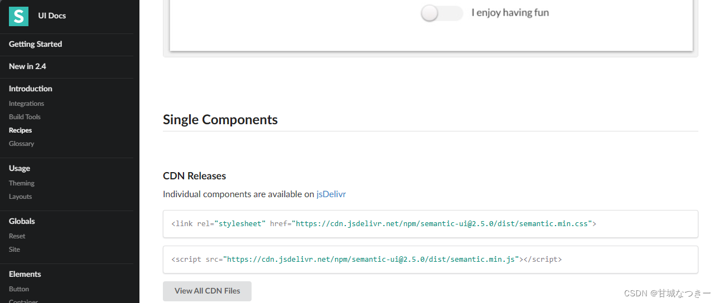Select Recipes in the sidebar
Viewport: 719px width, 303px height.
pos(20,130)
